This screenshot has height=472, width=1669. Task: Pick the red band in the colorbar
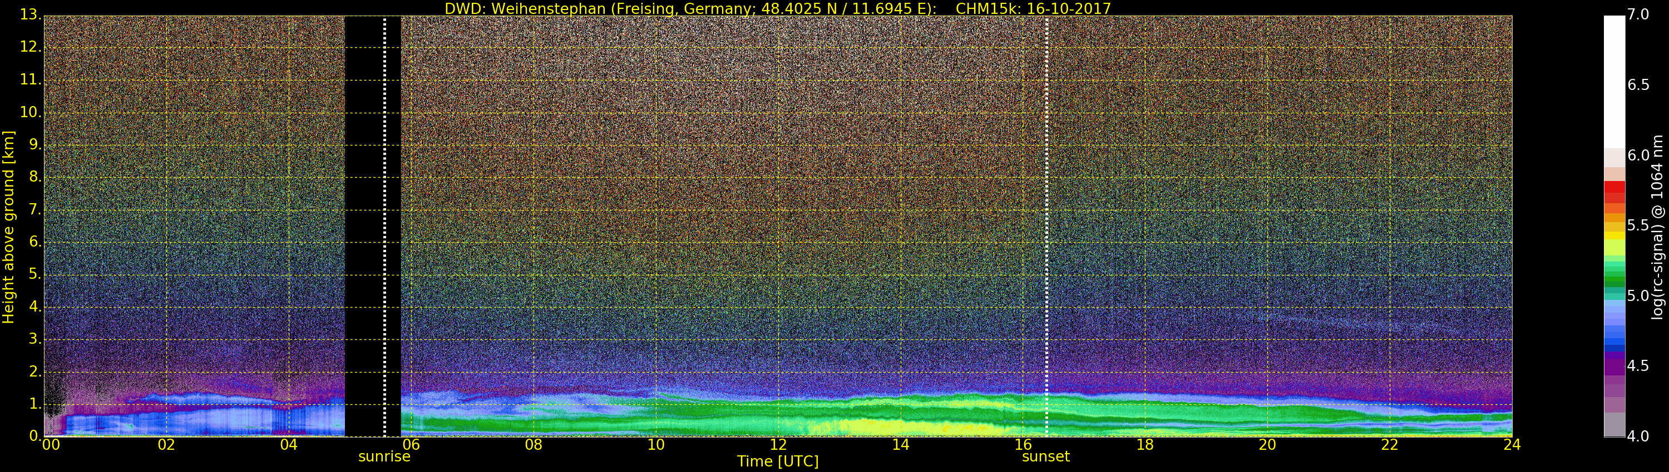pos(1614,192)
